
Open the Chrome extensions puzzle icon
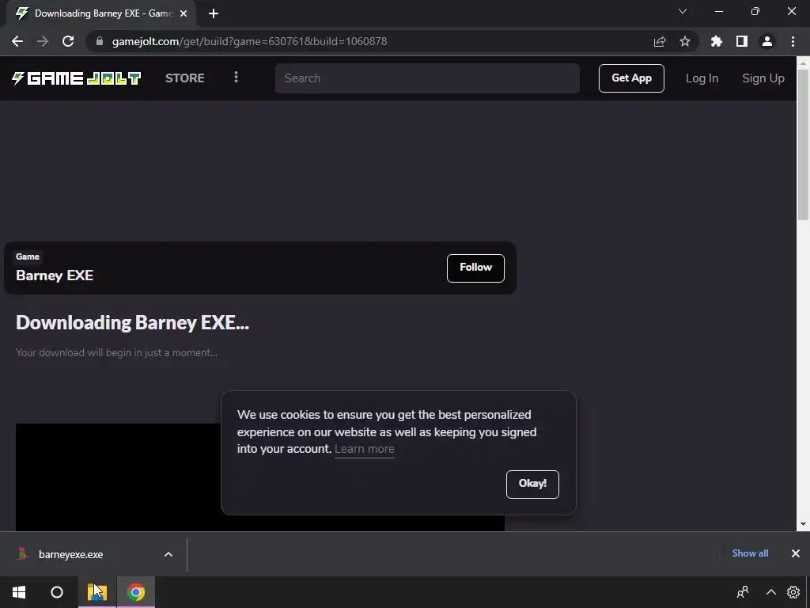(x=717, y=41)
